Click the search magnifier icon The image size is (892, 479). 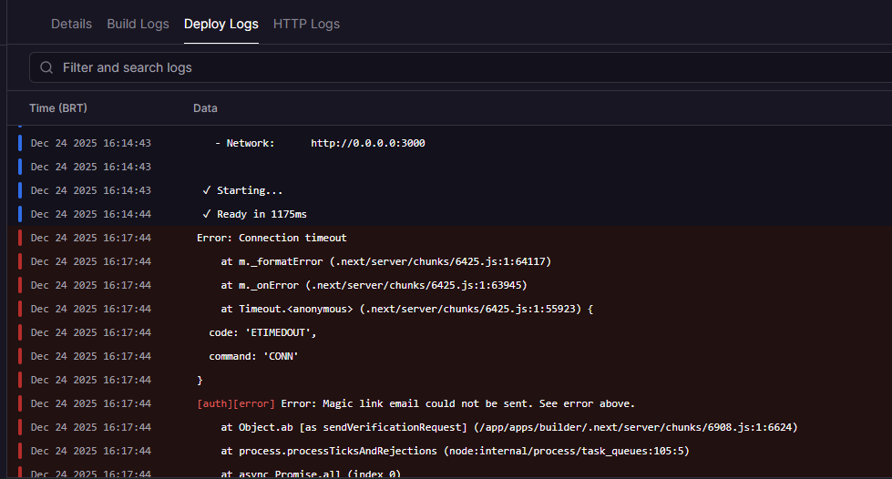click(x=46, y=67)
